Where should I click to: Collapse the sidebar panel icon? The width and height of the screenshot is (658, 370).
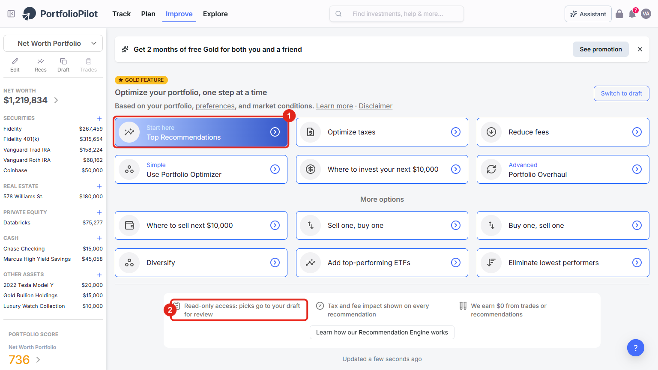tap(12, 14)
